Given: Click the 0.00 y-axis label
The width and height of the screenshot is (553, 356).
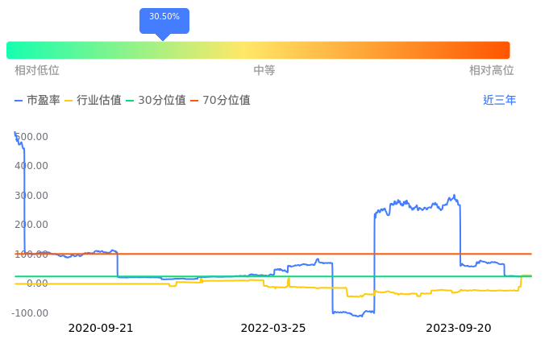Looking at the screenshot, I should [x=37, y=284].
